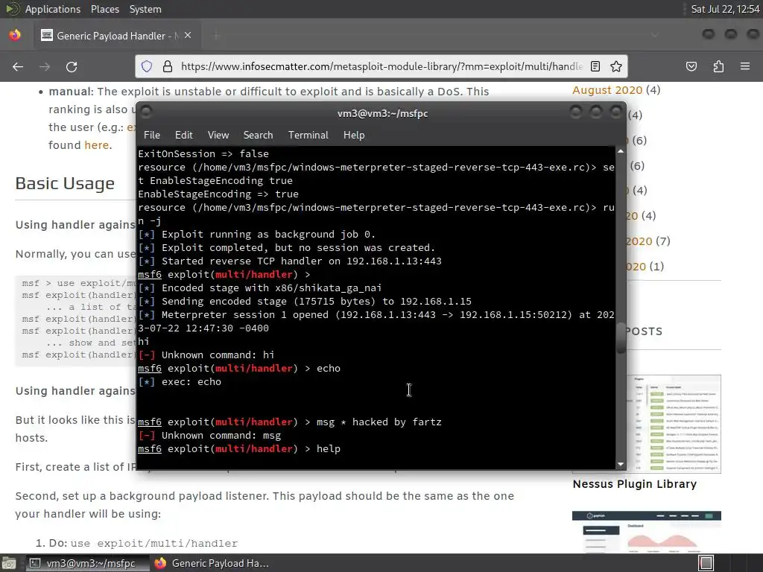
Task: Click terminal scrollbar up arrow
Action: click(621, 152)
